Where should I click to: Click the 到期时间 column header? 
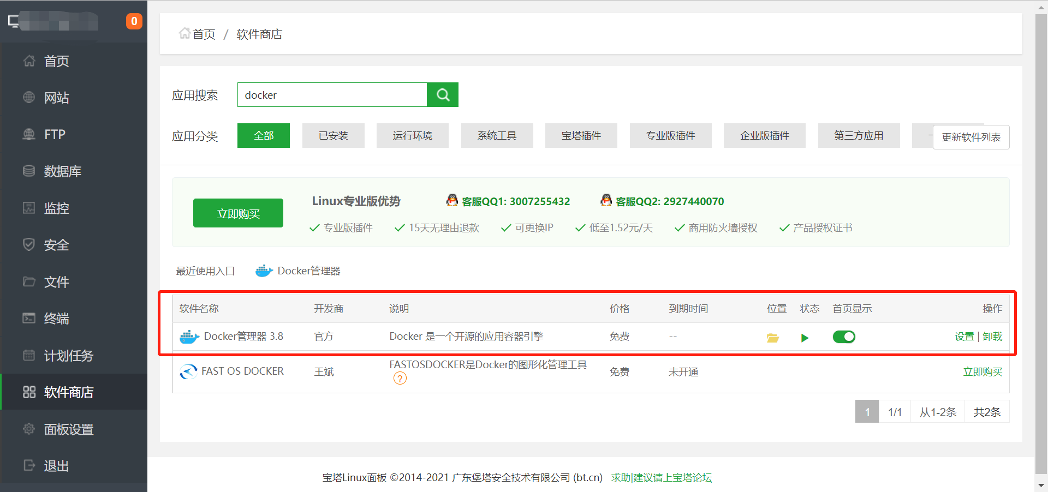point(688,309)
